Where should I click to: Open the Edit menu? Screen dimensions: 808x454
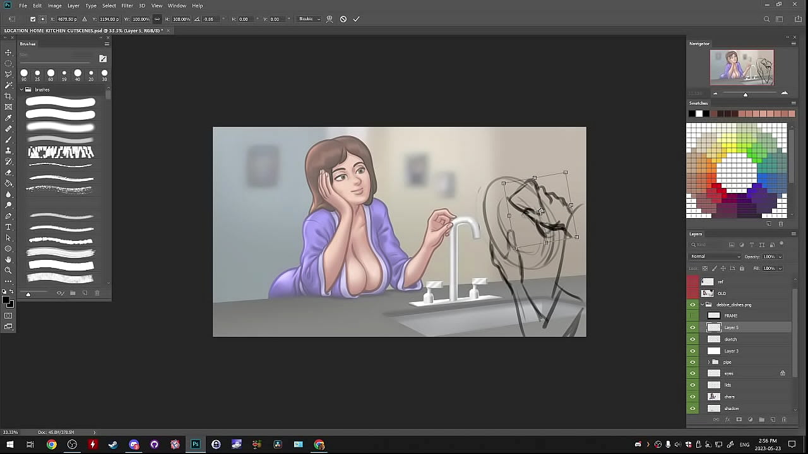[x=37, y=6]
